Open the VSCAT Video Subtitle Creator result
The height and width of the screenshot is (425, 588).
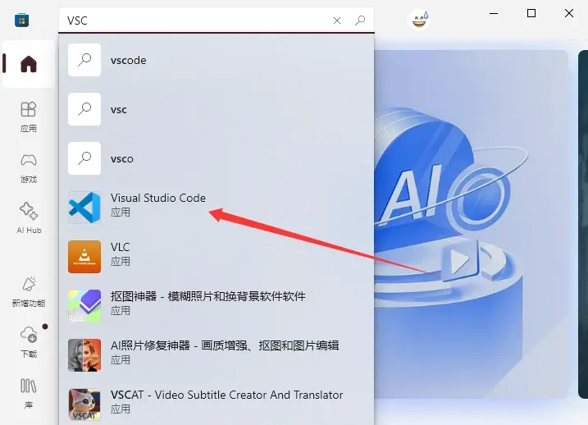217,404
